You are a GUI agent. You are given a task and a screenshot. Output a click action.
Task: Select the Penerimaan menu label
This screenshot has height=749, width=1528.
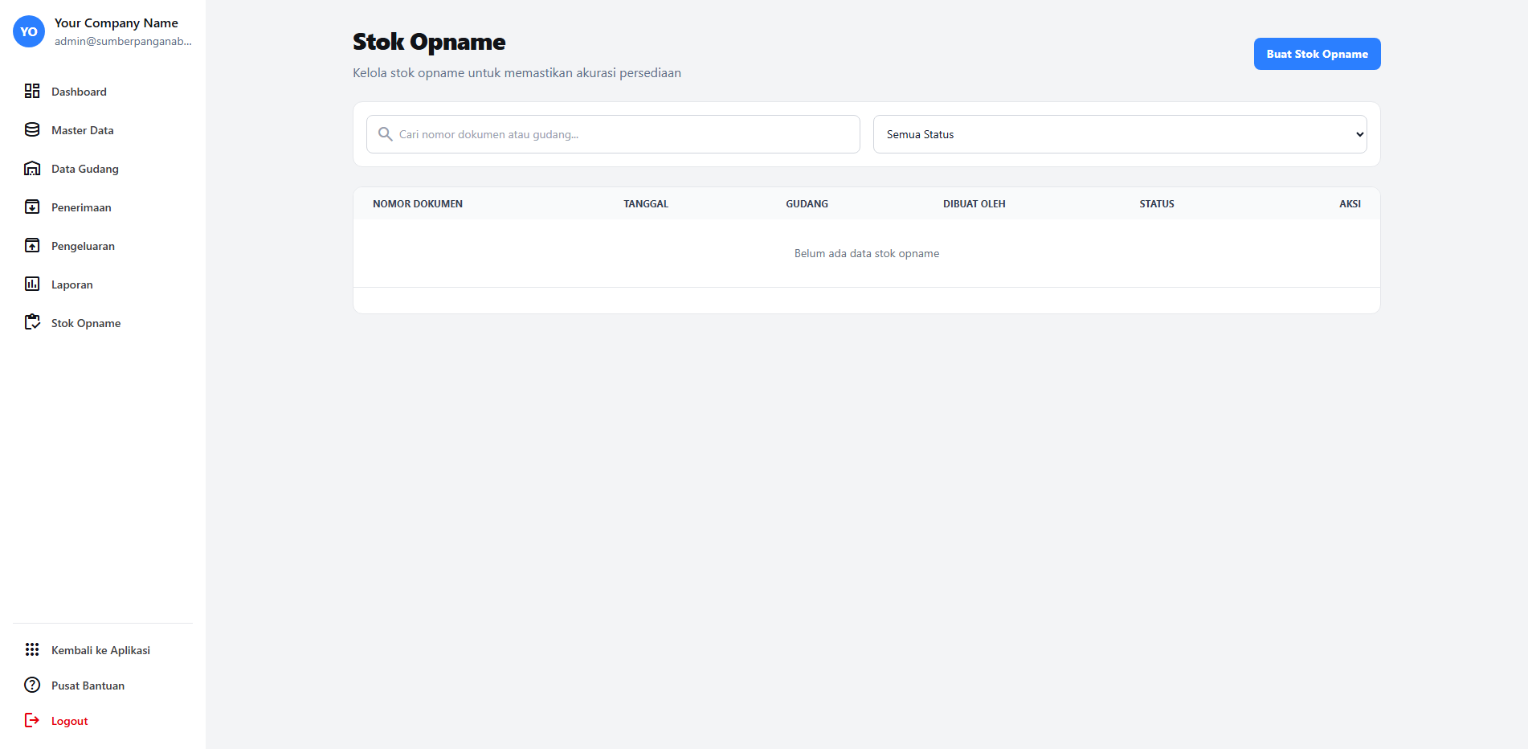coord(81,207)
